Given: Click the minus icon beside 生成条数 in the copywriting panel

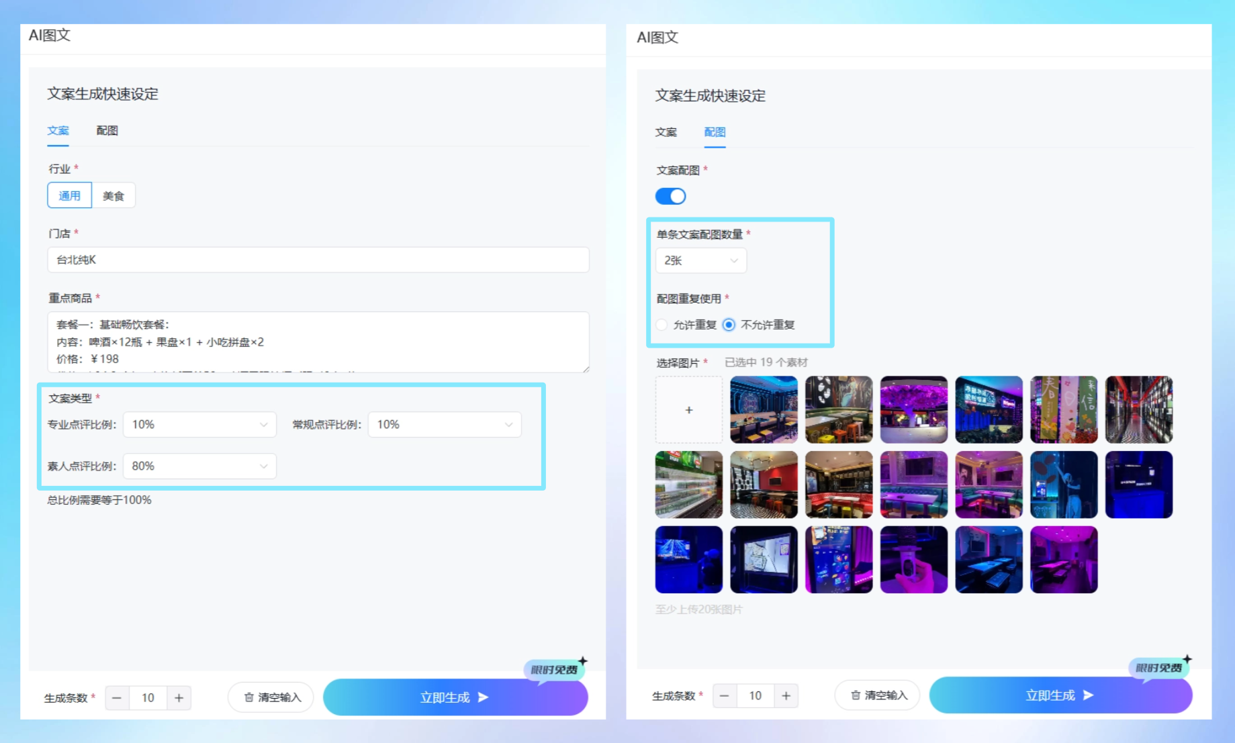Looking at the screenshot, I should 117,698.
